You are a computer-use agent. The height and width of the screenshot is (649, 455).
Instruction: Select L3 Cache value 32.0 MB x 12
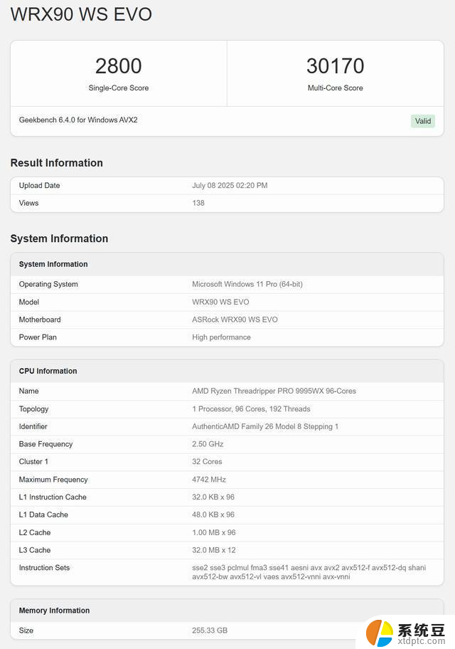point(214,550)
